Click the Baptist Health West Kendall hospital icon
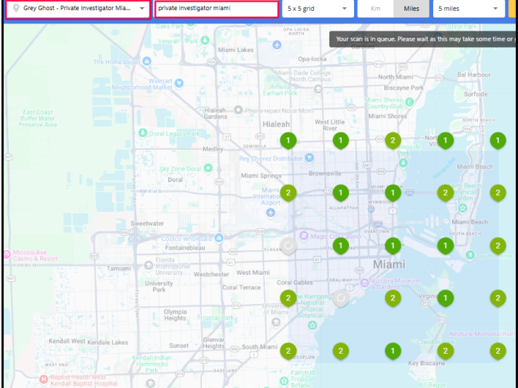The height and width of the screenshot is (388, 518). 44,379
